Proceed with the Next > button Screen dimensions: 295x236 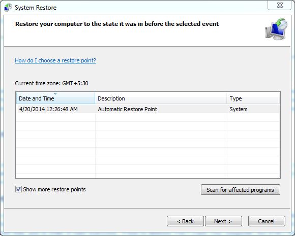[x=223, y=221]
